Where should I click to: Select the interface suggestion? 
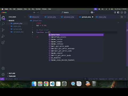pyautogui.click(x=76, y=35)
